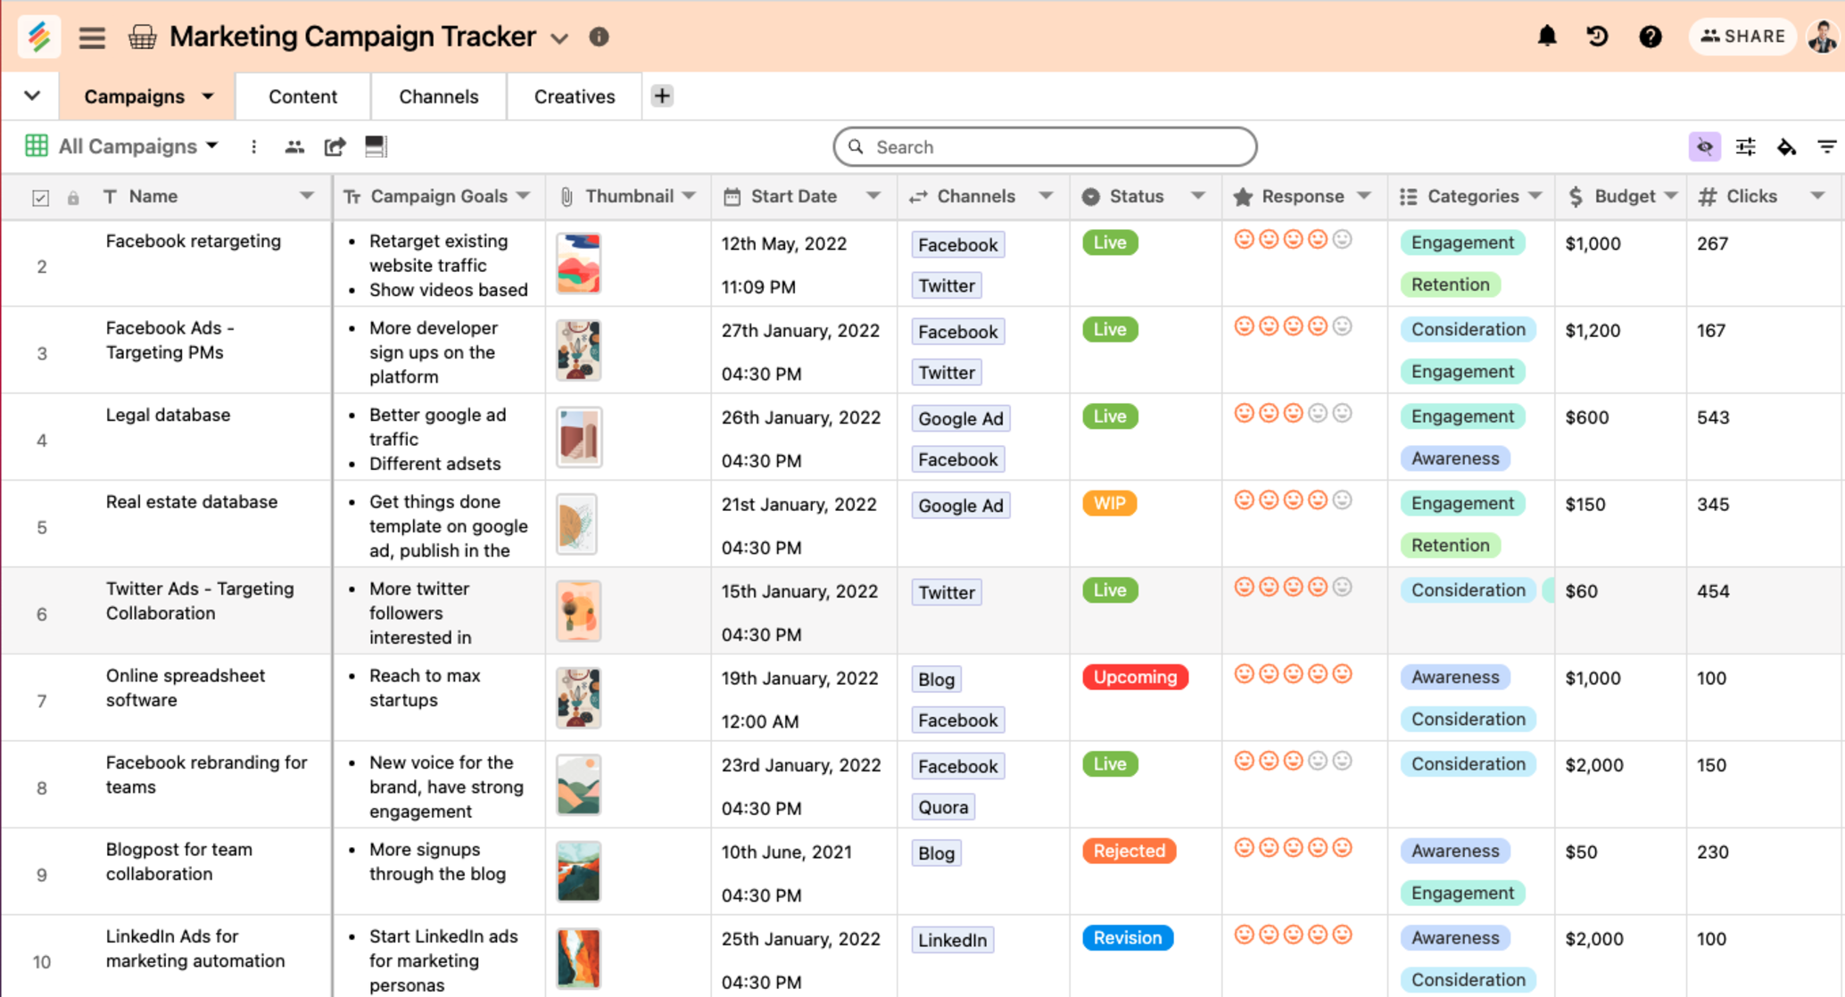
Task: Switch to the Content tab
Action: [x=302, y=95]
